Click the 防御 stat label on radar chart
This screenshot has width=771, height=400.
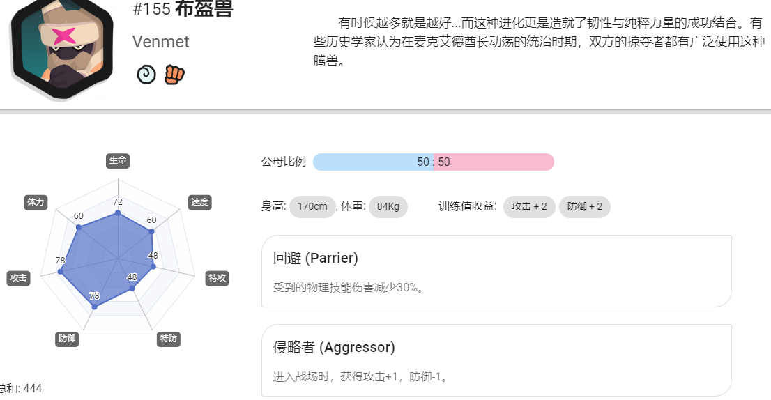coord(67,339)
